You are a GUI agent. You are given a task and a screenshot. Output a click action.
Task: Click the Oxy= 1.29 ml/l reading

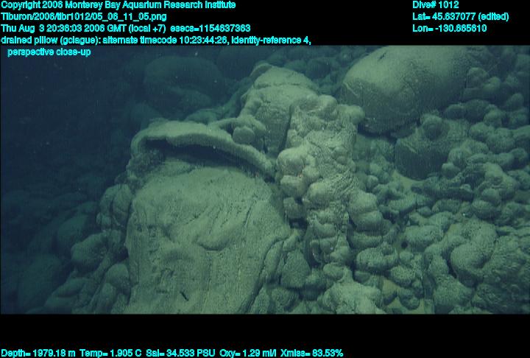point(248,354)
